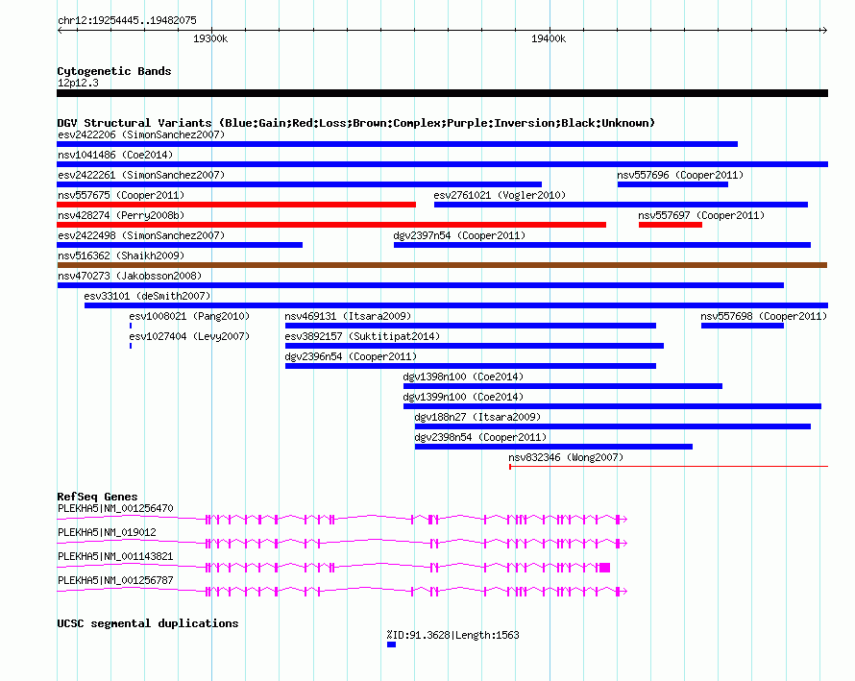Click the RefSeq Genes track title

tap(98, 497)
